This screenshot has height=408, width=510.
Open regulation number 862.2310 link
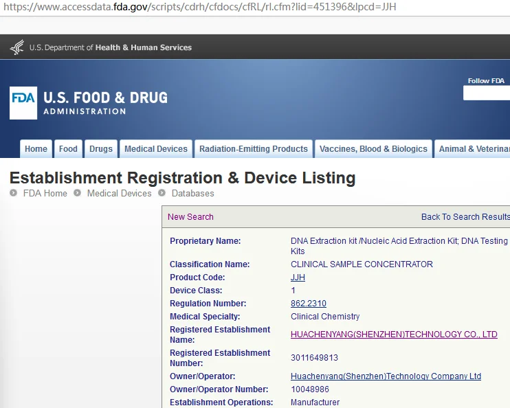click(x=308, y=304)
